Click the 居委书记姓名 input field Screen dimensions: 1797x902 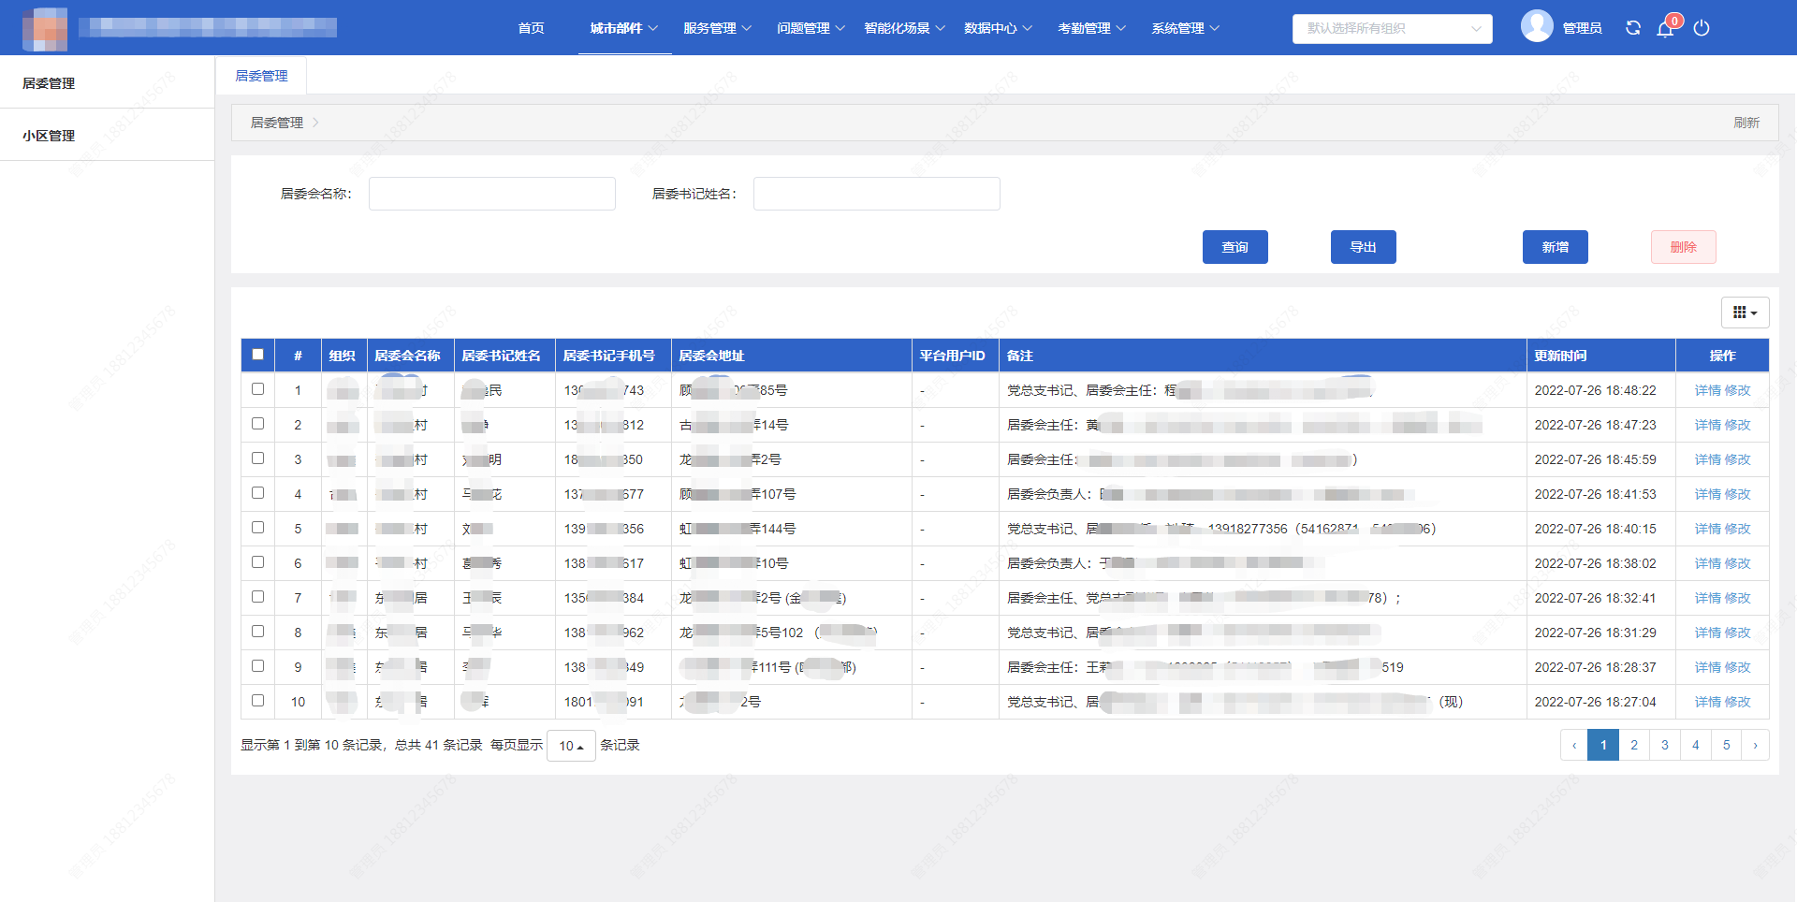coord(877,194)
